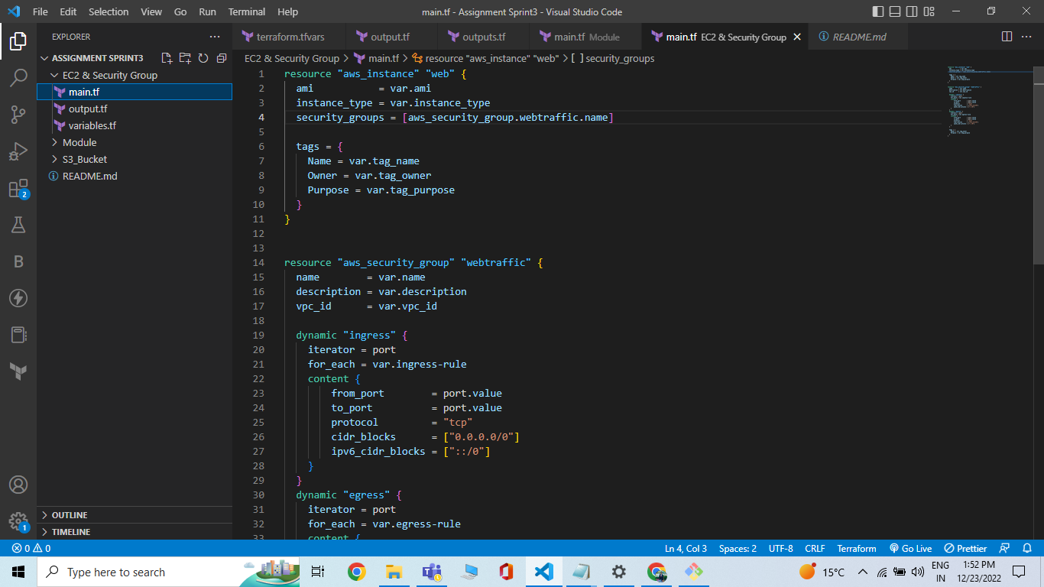Open the Search view

coord(18,77)
